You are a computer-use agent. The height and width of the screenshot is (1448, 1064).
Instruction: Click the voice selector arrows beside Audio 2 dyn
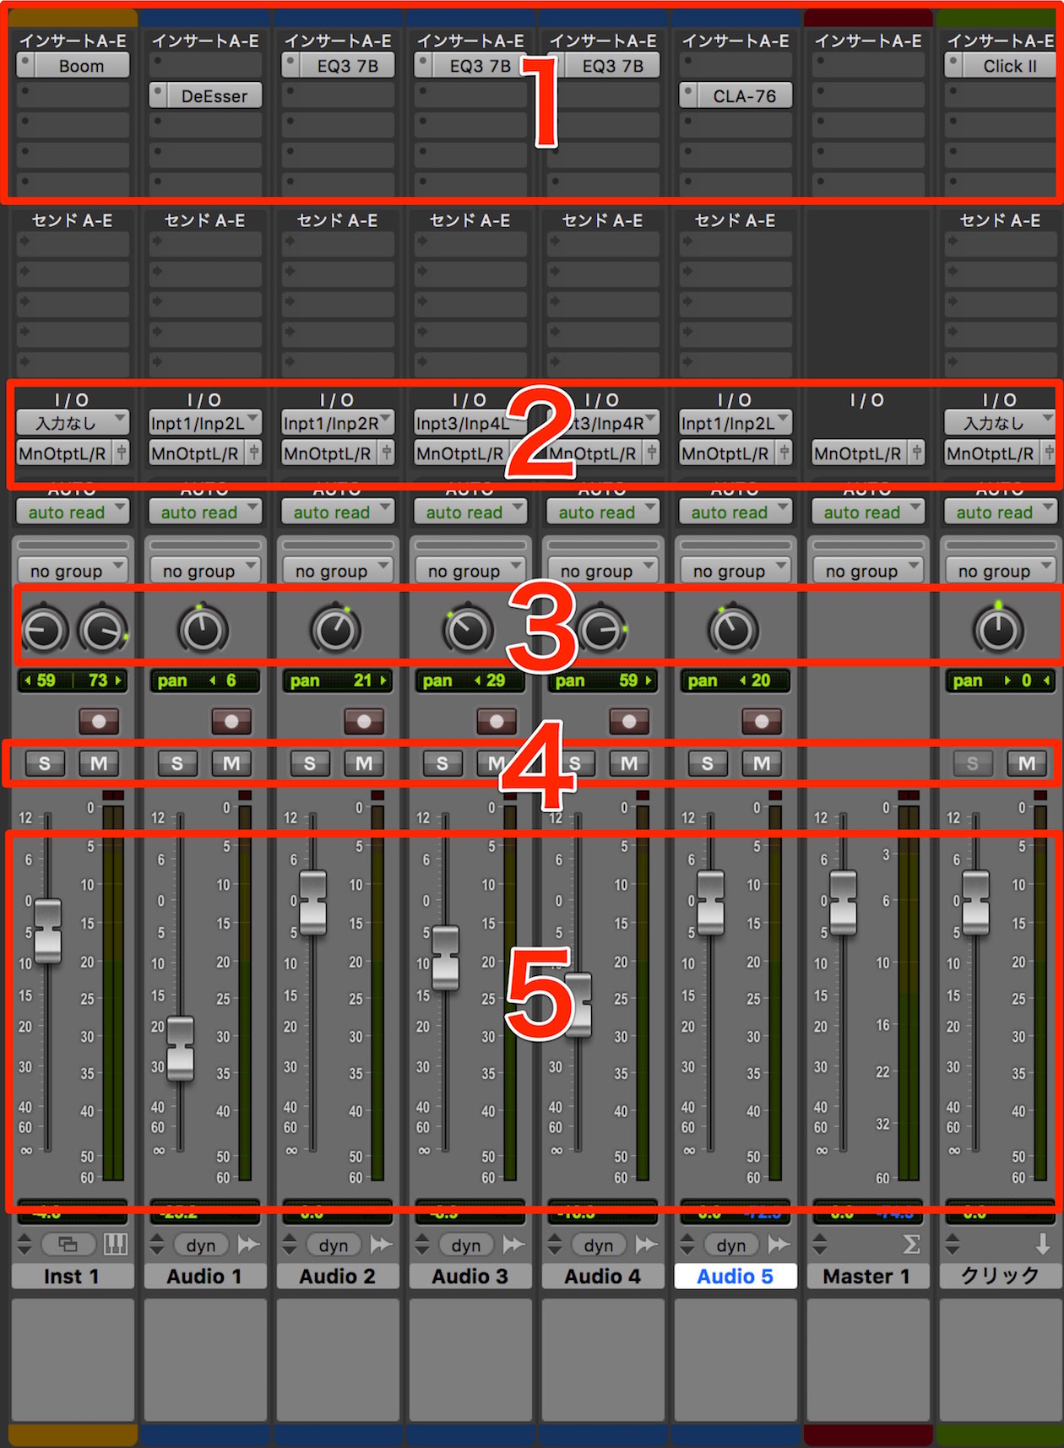pyautogui.click(x=381, y=1244)
